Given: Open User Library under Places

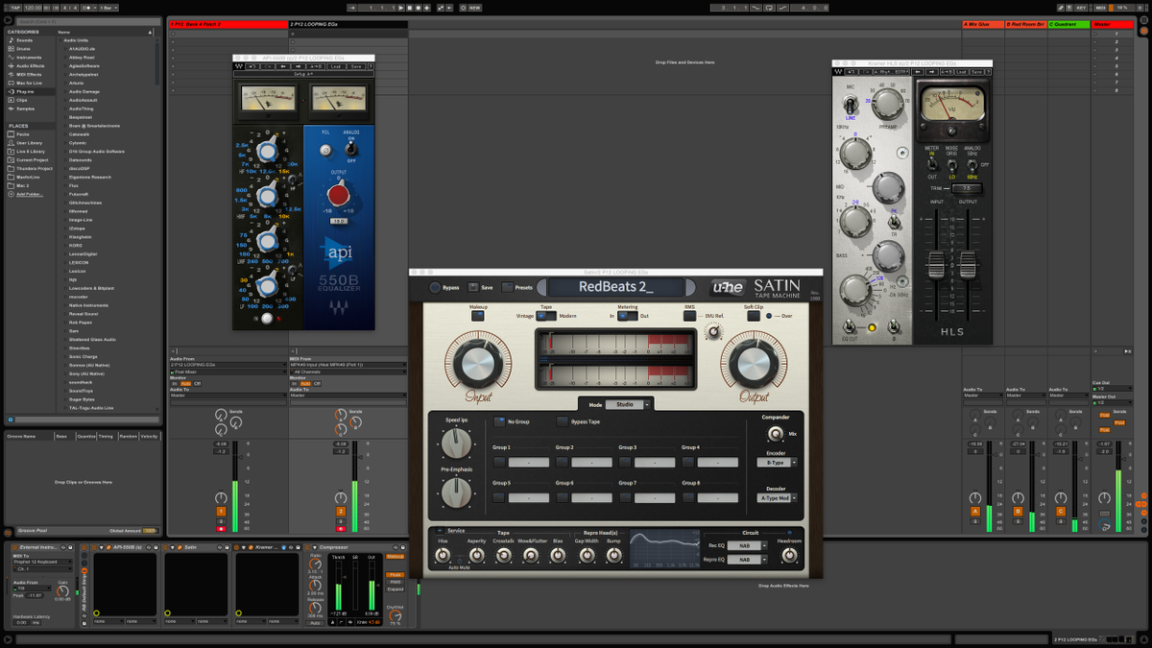Looking at the screenshot, I should coord(29,143).
